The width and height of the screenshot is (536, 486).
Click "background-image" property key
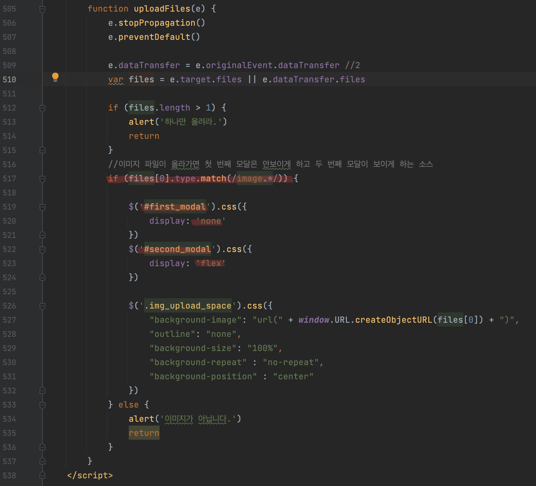pyautogui.click(x=196, y=320)
